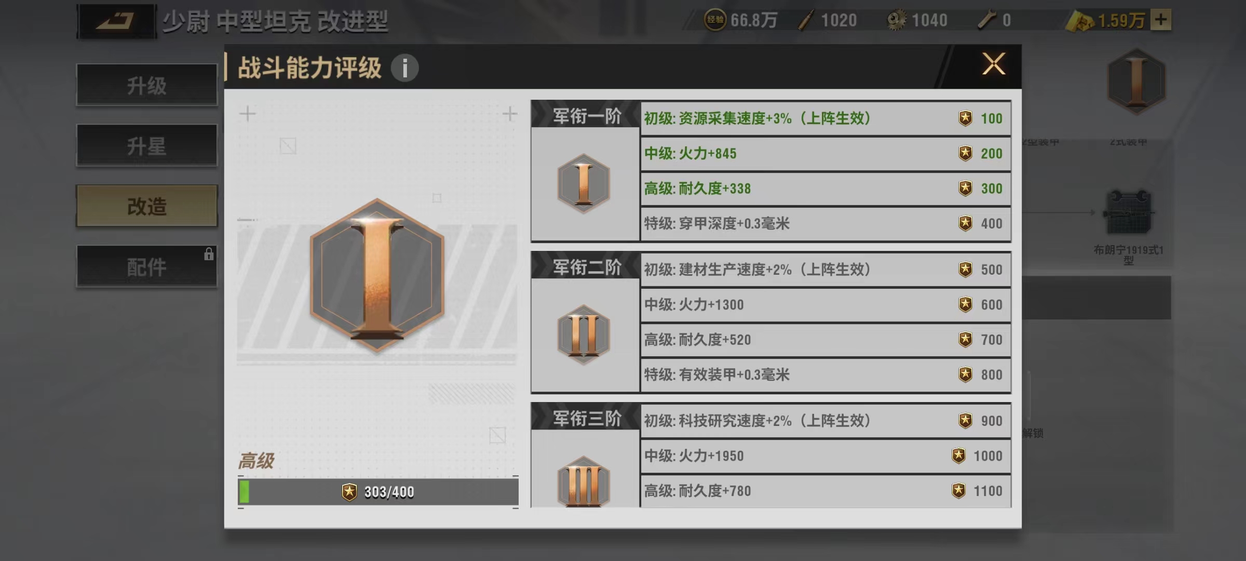Close the 战斗能力评级 dialog with the X
Viewport: 1246px width, 561px height.
(994, 64)
